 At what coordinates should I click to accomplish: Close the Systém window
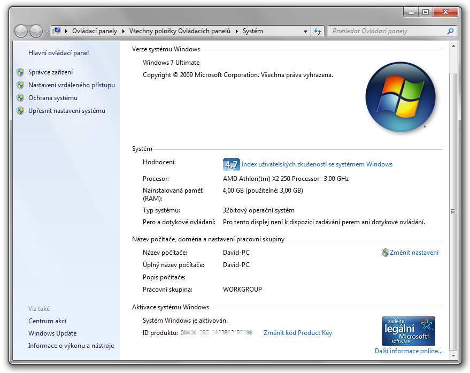(445, 12)
